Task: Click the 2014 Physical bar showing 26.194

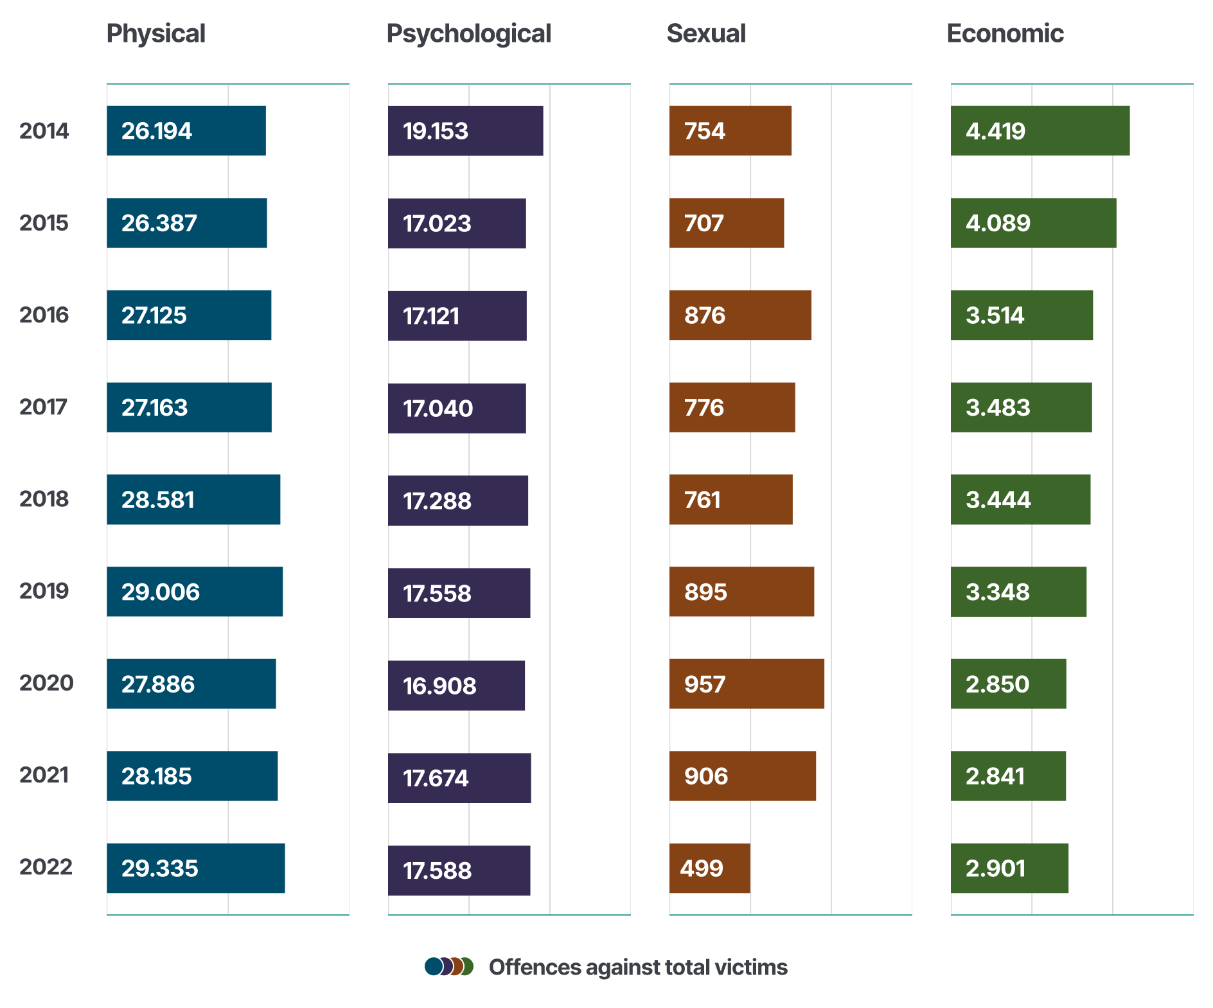Action: pos(186,131)
